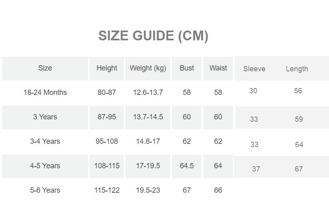Select the 18-24 Months size row label
329x209 pixels.
(45, 92)
